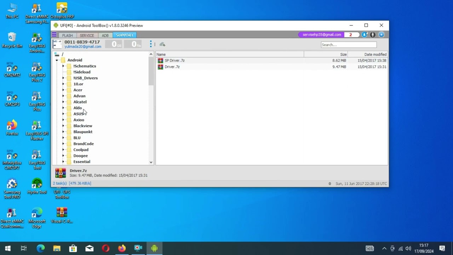
Task: Open the Microsoft Store from the taskbar
Action: tap(73, 248)
